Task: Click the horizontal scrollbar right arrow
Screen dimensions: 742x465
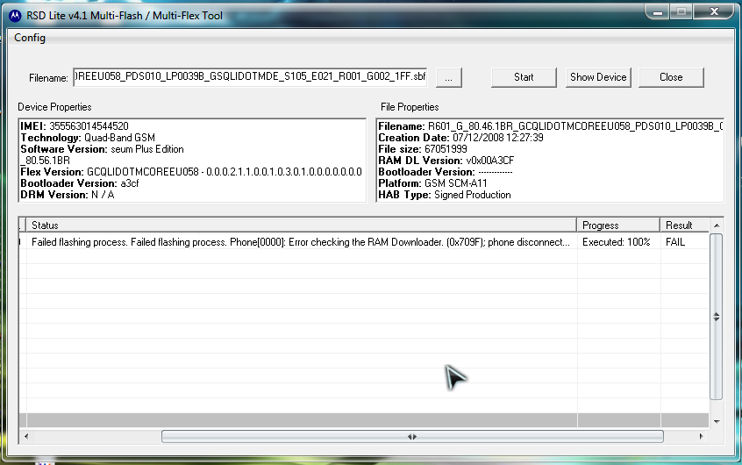Action: [702, 437]
